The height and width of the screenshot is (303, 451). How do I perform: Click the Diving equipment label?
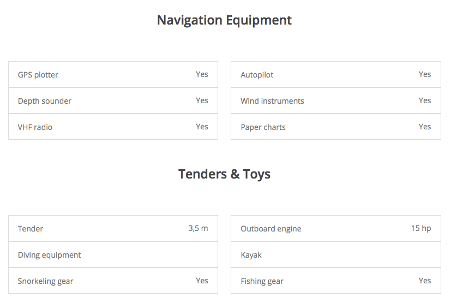pos(49,255)
